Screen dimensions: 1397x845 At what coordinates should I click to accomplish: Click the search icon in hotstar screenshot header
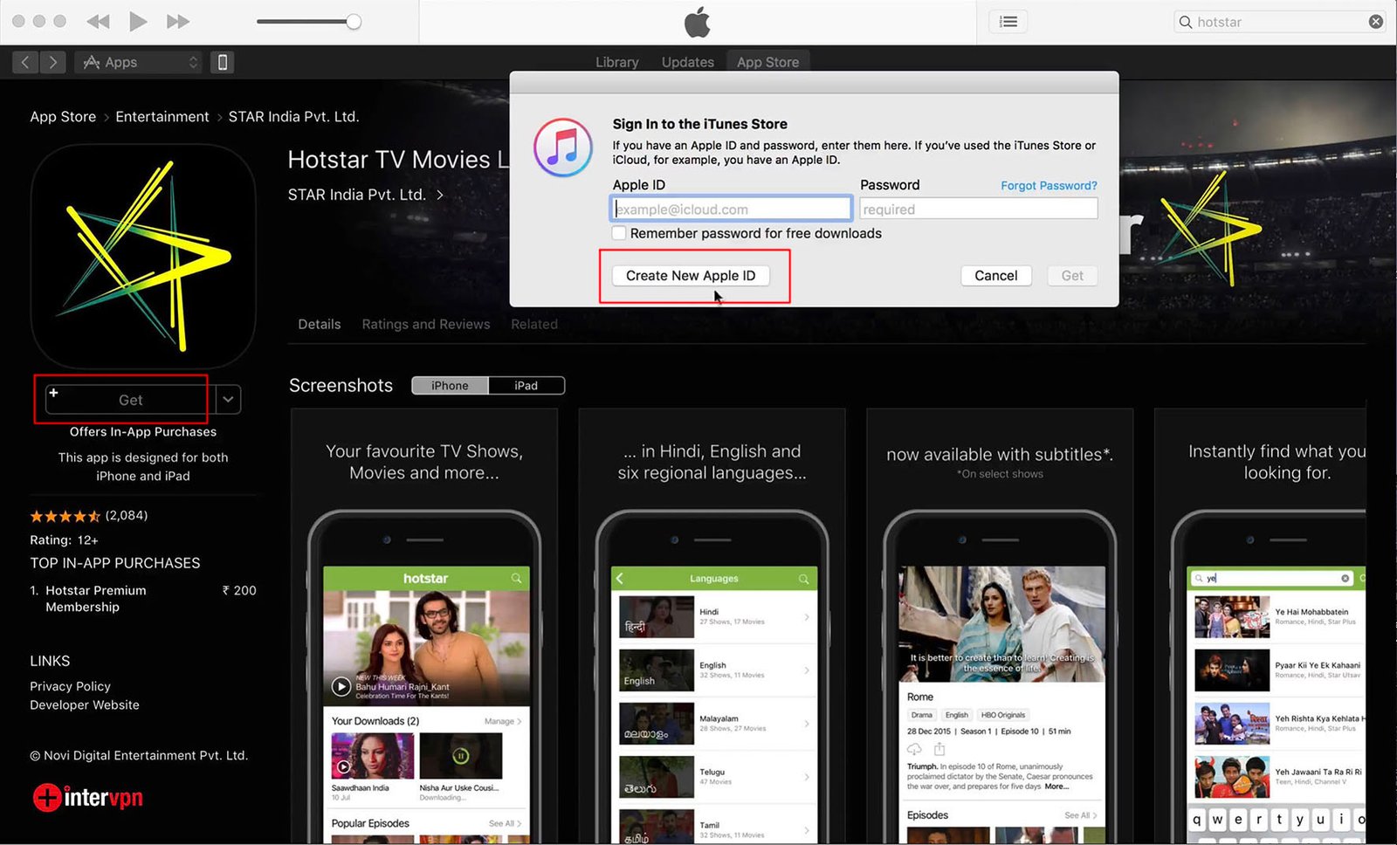click(x=516, y=578)
